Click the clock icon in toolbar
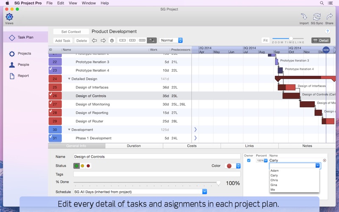Screen dimensions: 339x212 112,40
